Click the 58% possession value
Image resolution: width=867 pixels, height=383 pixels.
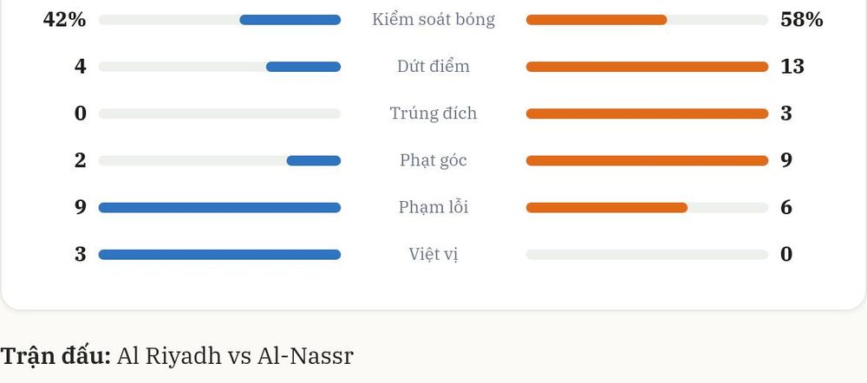(x=802, y=20)
